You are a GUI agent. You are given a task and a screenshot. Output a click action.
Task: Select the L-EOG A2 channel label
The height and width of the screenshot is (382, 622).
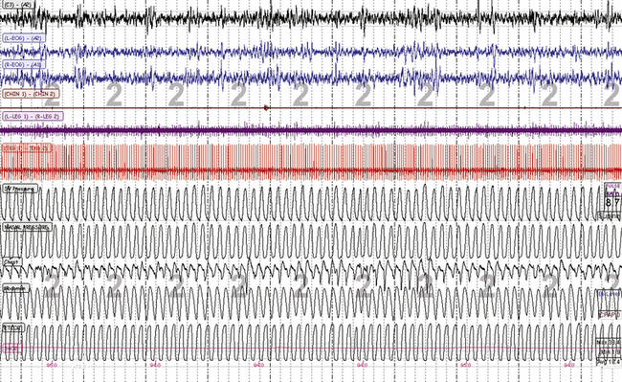[x=24, y=38]
